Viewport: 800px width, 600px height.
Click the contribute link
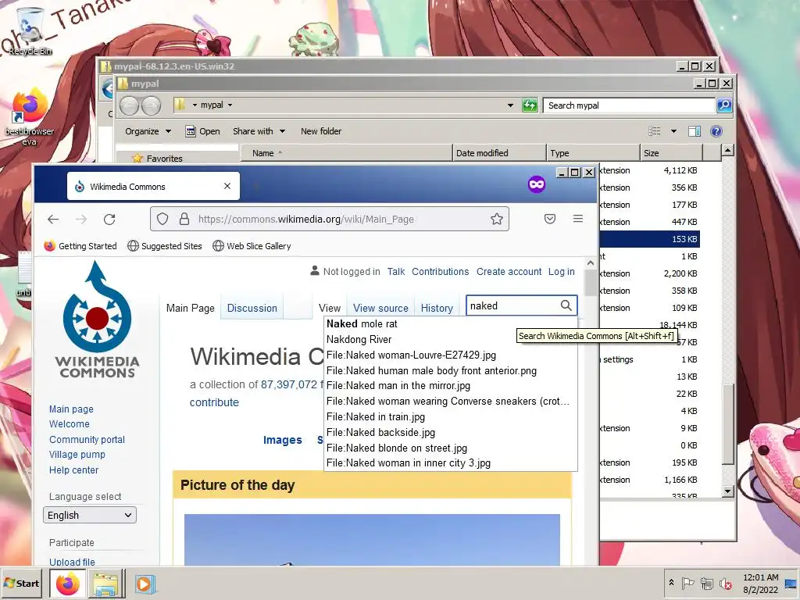coord(214,402)
